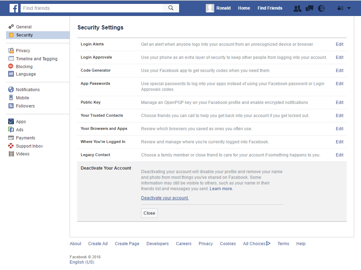Click the Security badge icon

(11, 35)
